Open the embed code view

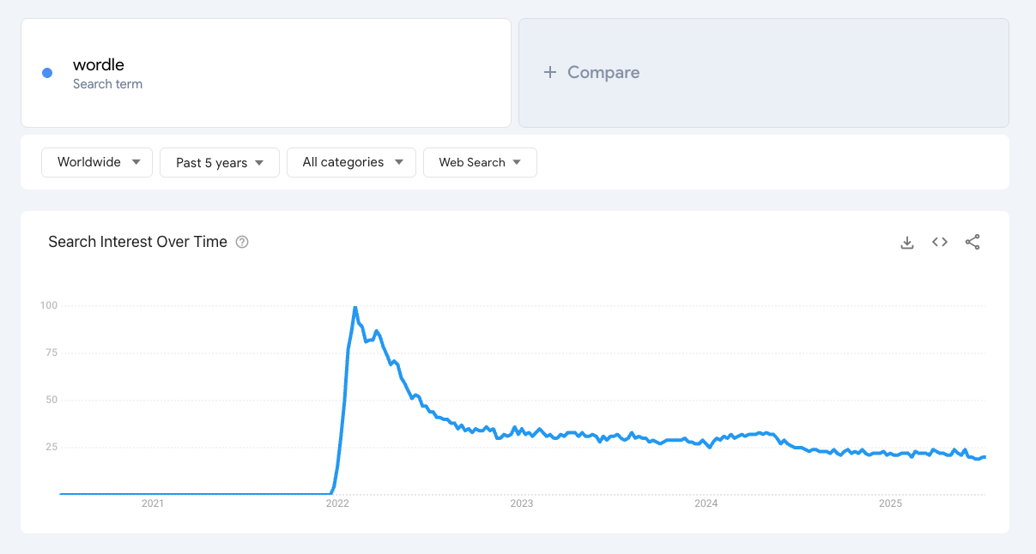click(939, 242)
